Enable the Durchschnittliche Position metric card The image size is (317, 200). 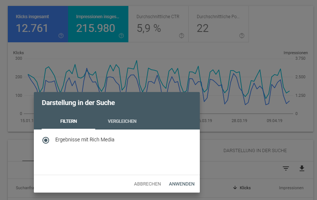pos(219,24)
